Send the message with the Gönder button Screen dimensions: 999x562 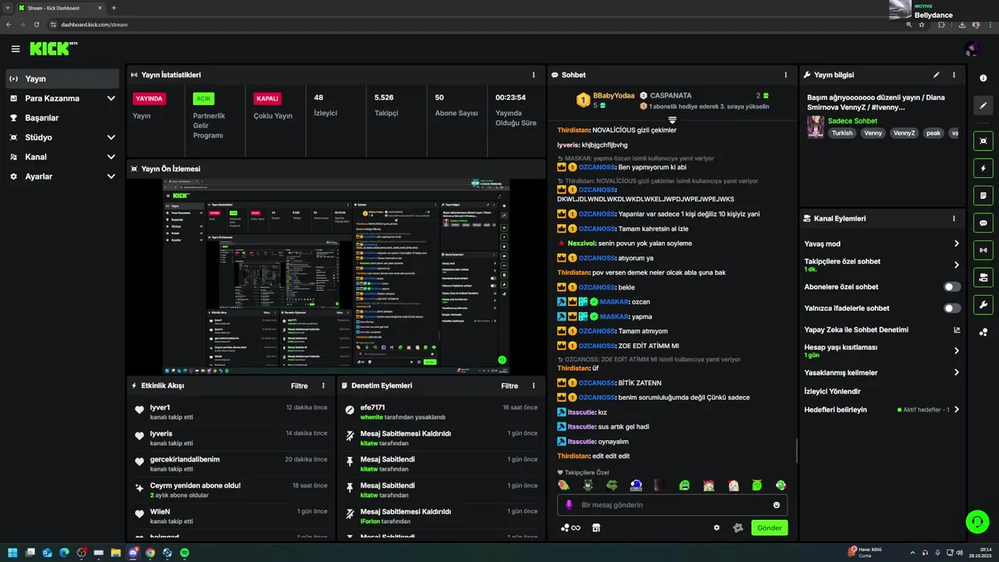(770, 528)
